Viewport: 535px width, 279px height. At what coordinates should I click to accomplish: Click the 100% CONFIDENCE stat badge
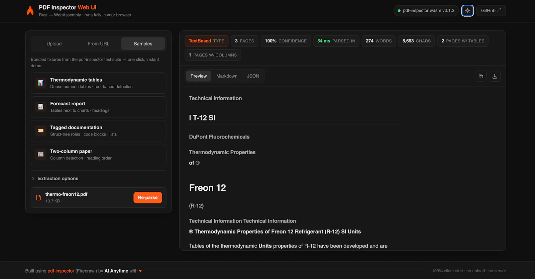click(286, 41)
